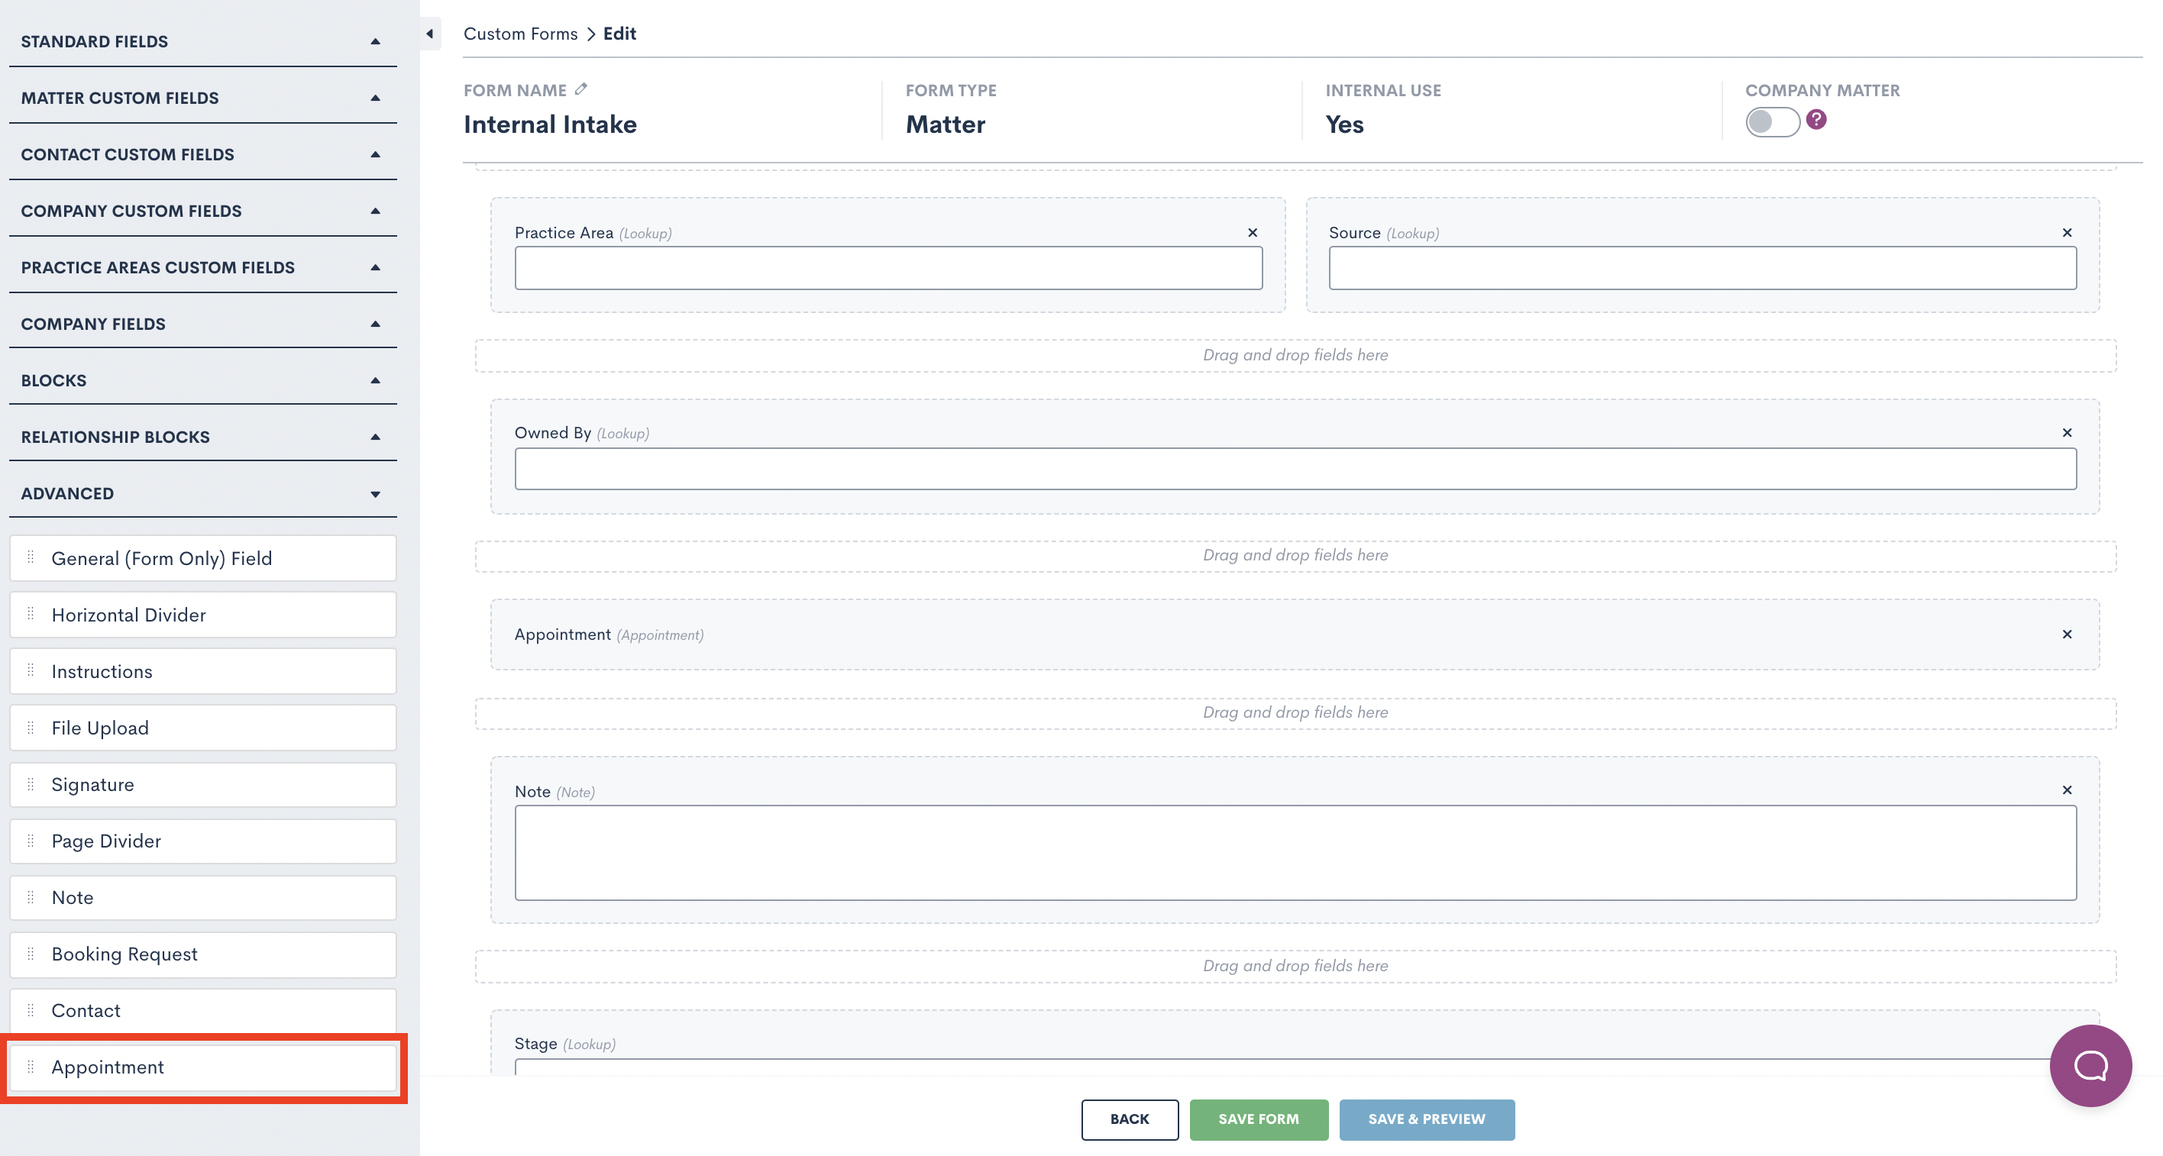Image resolution: width=2163 pixels, height=1156 pixels.
Task: Delete the Appointment field from form
Action: pos(2068,634)
